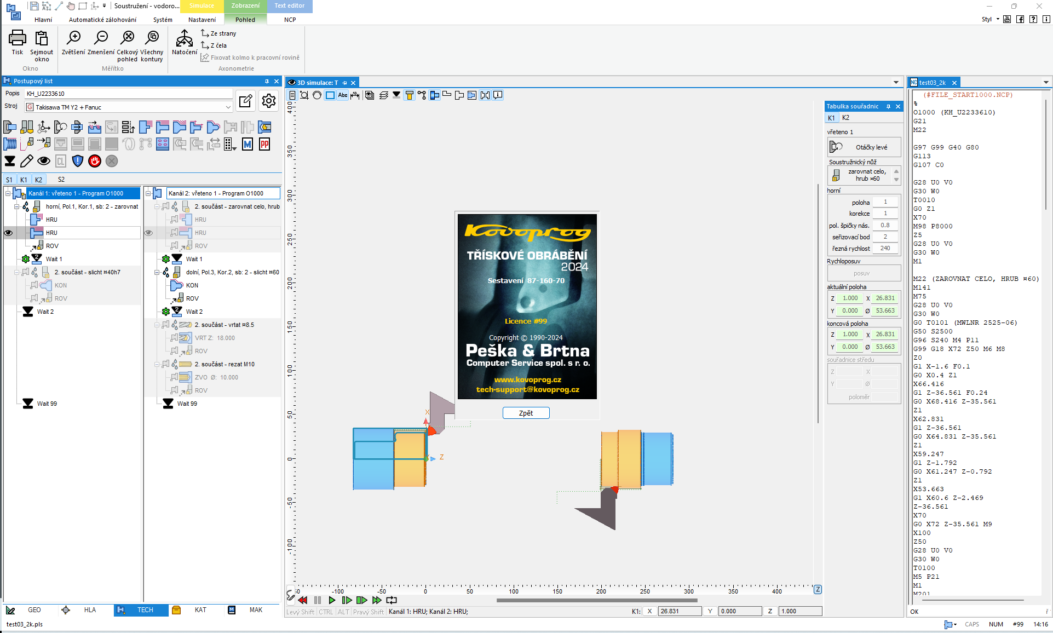
Task: Click the edit note icon beside Popis
Action: click(246, 101)
